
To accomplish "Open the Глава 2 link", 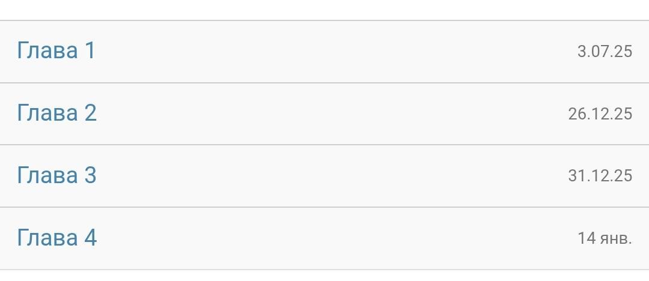I will click(56, 113).
